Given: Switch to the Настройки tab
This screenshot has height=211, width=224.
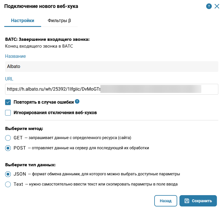Looking at the screenshot, I should click(23, 20).
